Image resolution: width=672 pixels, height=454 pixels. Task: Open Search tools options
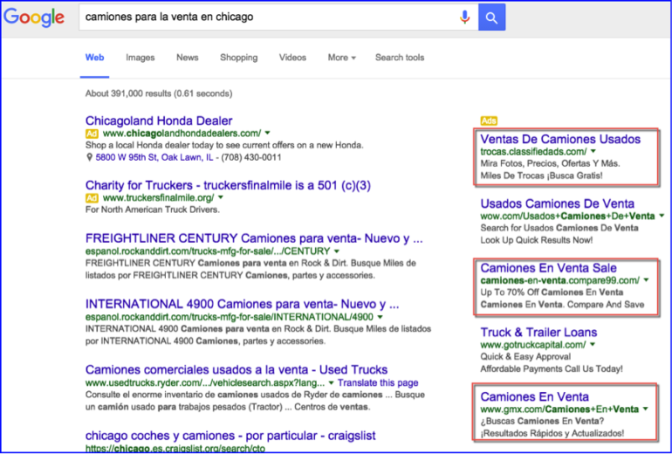(x=400, y=58)
